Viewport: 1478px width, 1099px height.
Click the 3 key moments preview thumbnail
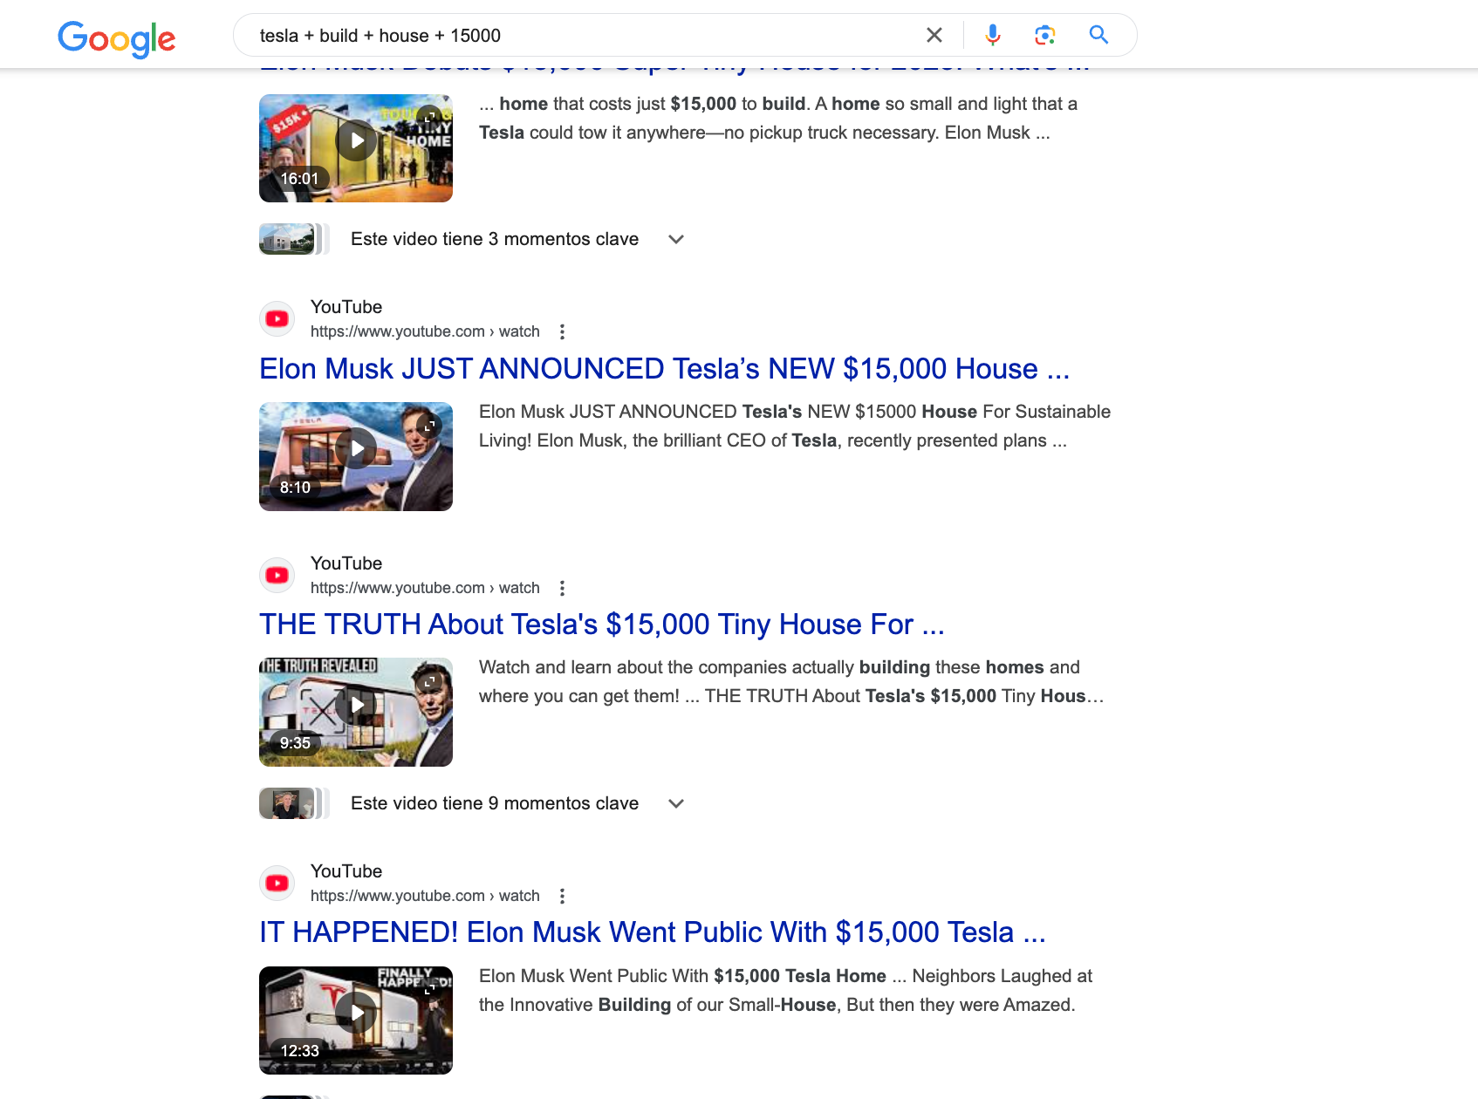tap(288, 239)
